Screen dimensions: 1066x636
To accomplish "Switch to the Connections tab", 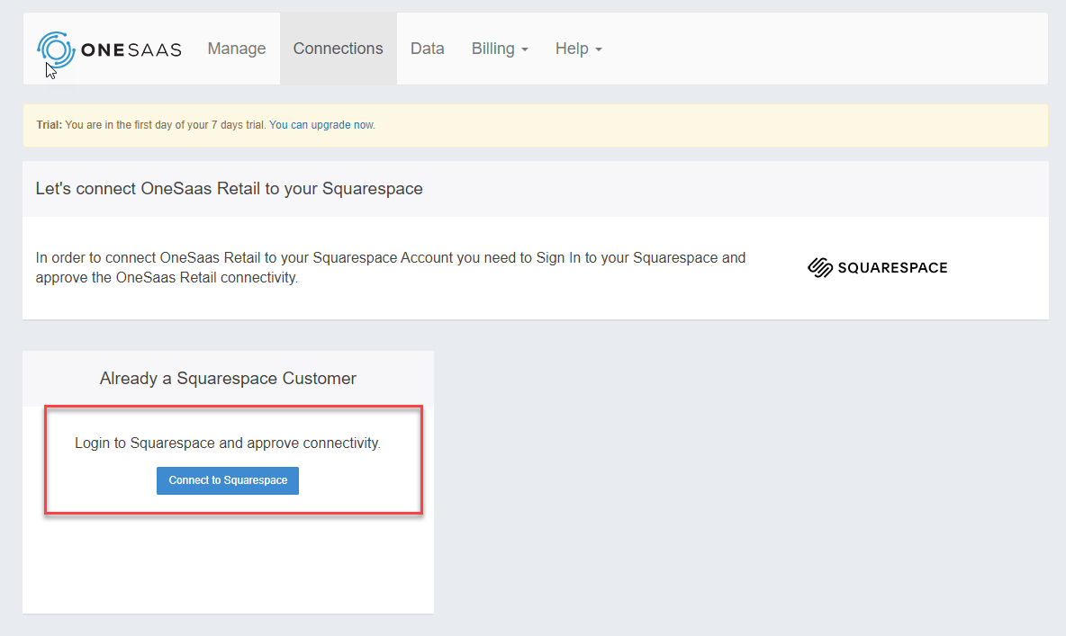I will [x=338, y=49].
